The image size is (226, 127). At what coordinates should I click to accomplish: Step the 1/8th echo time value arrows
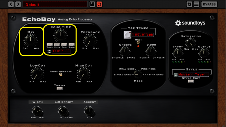tap(49, 51)
